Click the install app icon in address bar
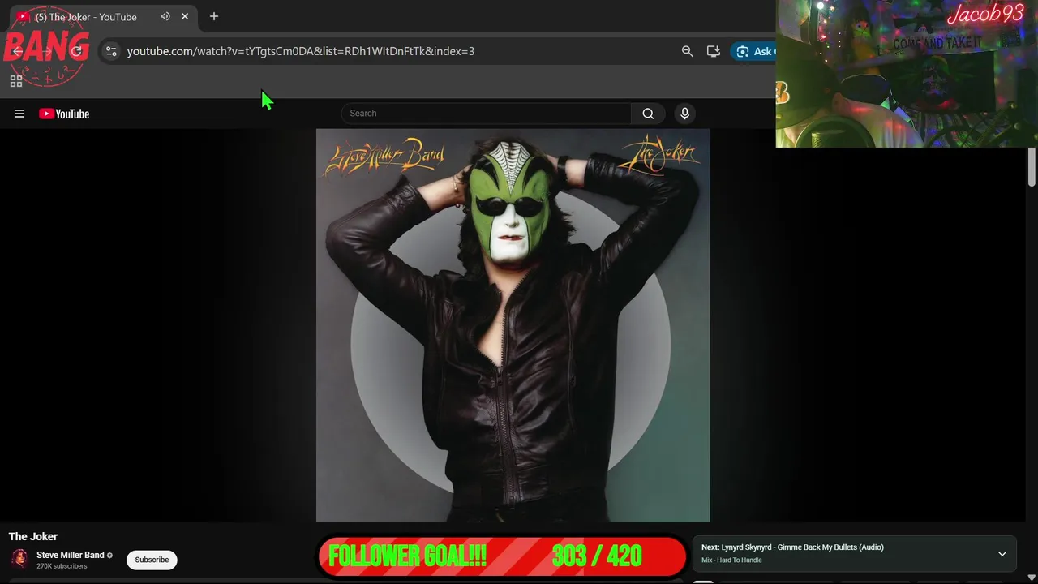The image size is (1038, 584). pos(714,51)
